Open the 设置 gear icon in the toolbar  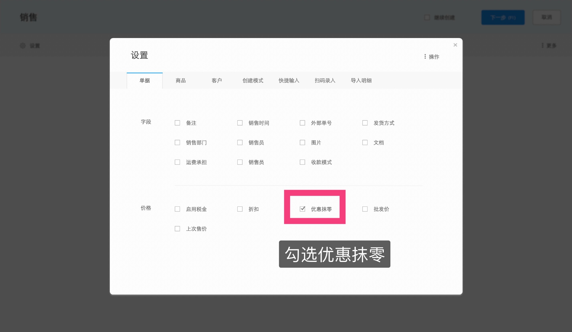pos(23,45)
